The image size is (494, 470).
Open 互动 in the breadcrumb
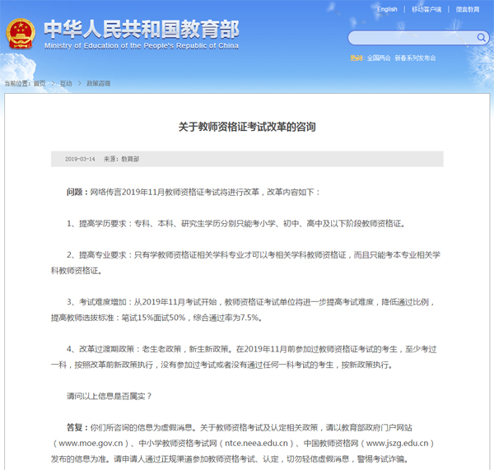click(65, 84)
